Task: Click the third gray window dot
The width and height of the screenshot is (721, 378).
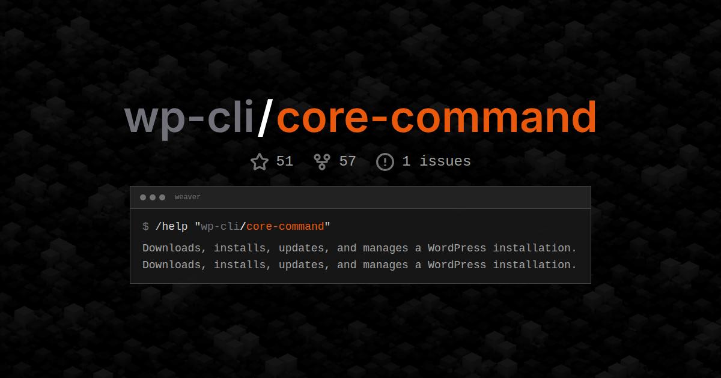Action: coord(162,197)
